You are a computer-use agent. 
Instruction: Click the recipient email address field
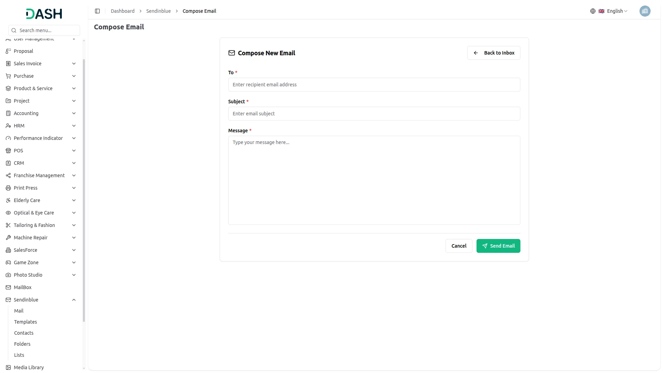[374, 85]
